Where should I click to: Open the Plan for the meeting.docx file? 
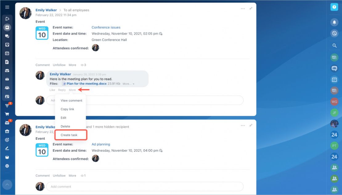pyautogui.click(x=87, y=84)
